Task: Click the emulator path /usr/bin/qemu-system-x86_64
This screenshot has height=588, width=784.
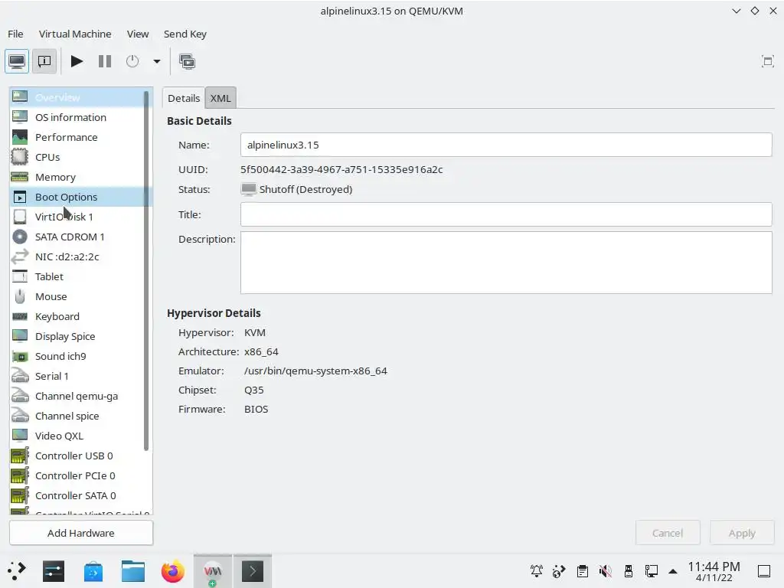Action: [315, 371]
